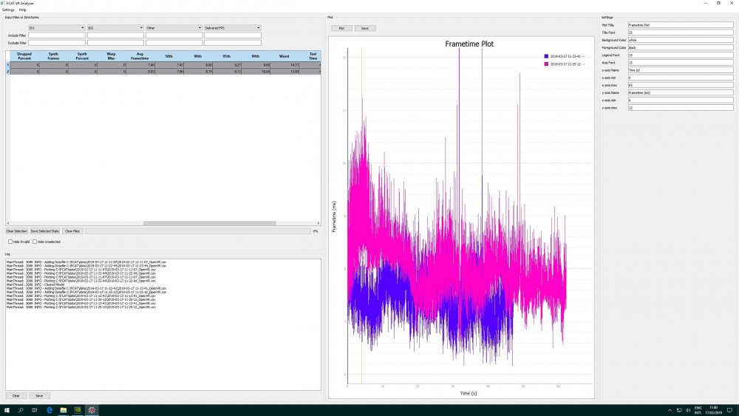The width and height of the screenshot is (739, 416).
Task: Open the Settings menu
Action: 8,10
